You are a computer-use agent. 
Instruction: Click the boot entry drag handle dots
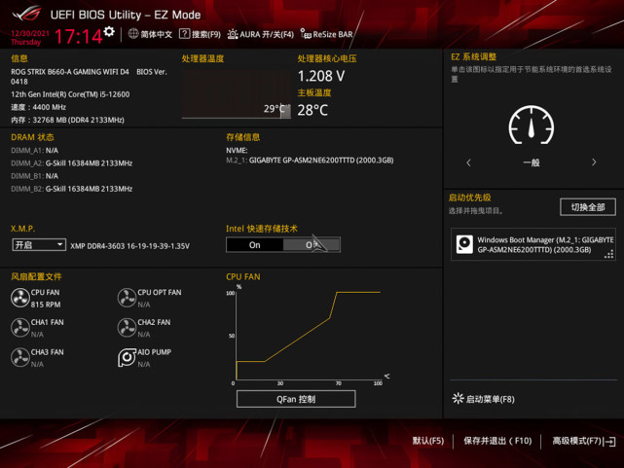[x=608, y=254]
